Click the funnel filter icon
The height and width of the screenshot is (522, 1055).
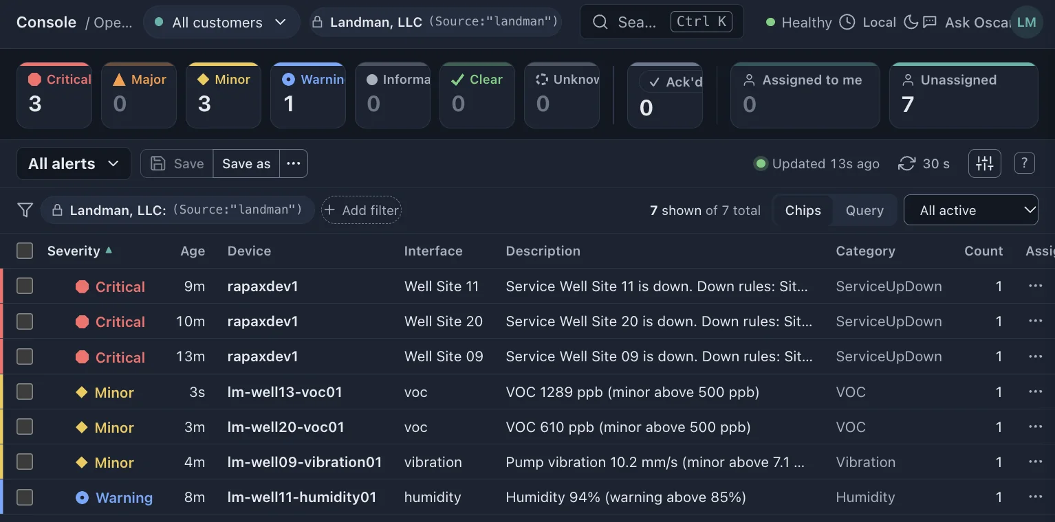[x=25, y=210]
